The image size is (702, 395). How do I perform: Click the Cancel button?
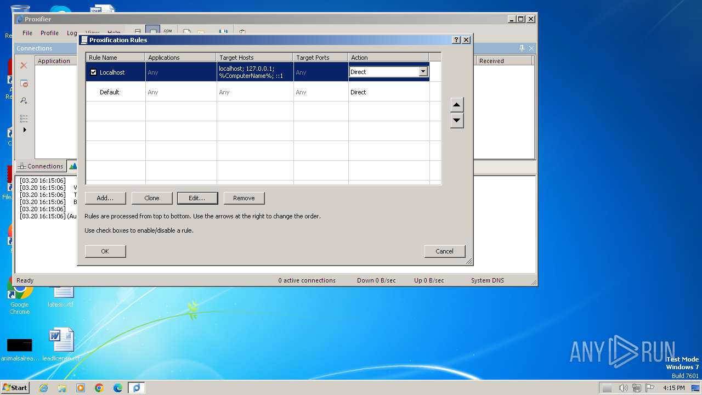[x=445, y=251]
